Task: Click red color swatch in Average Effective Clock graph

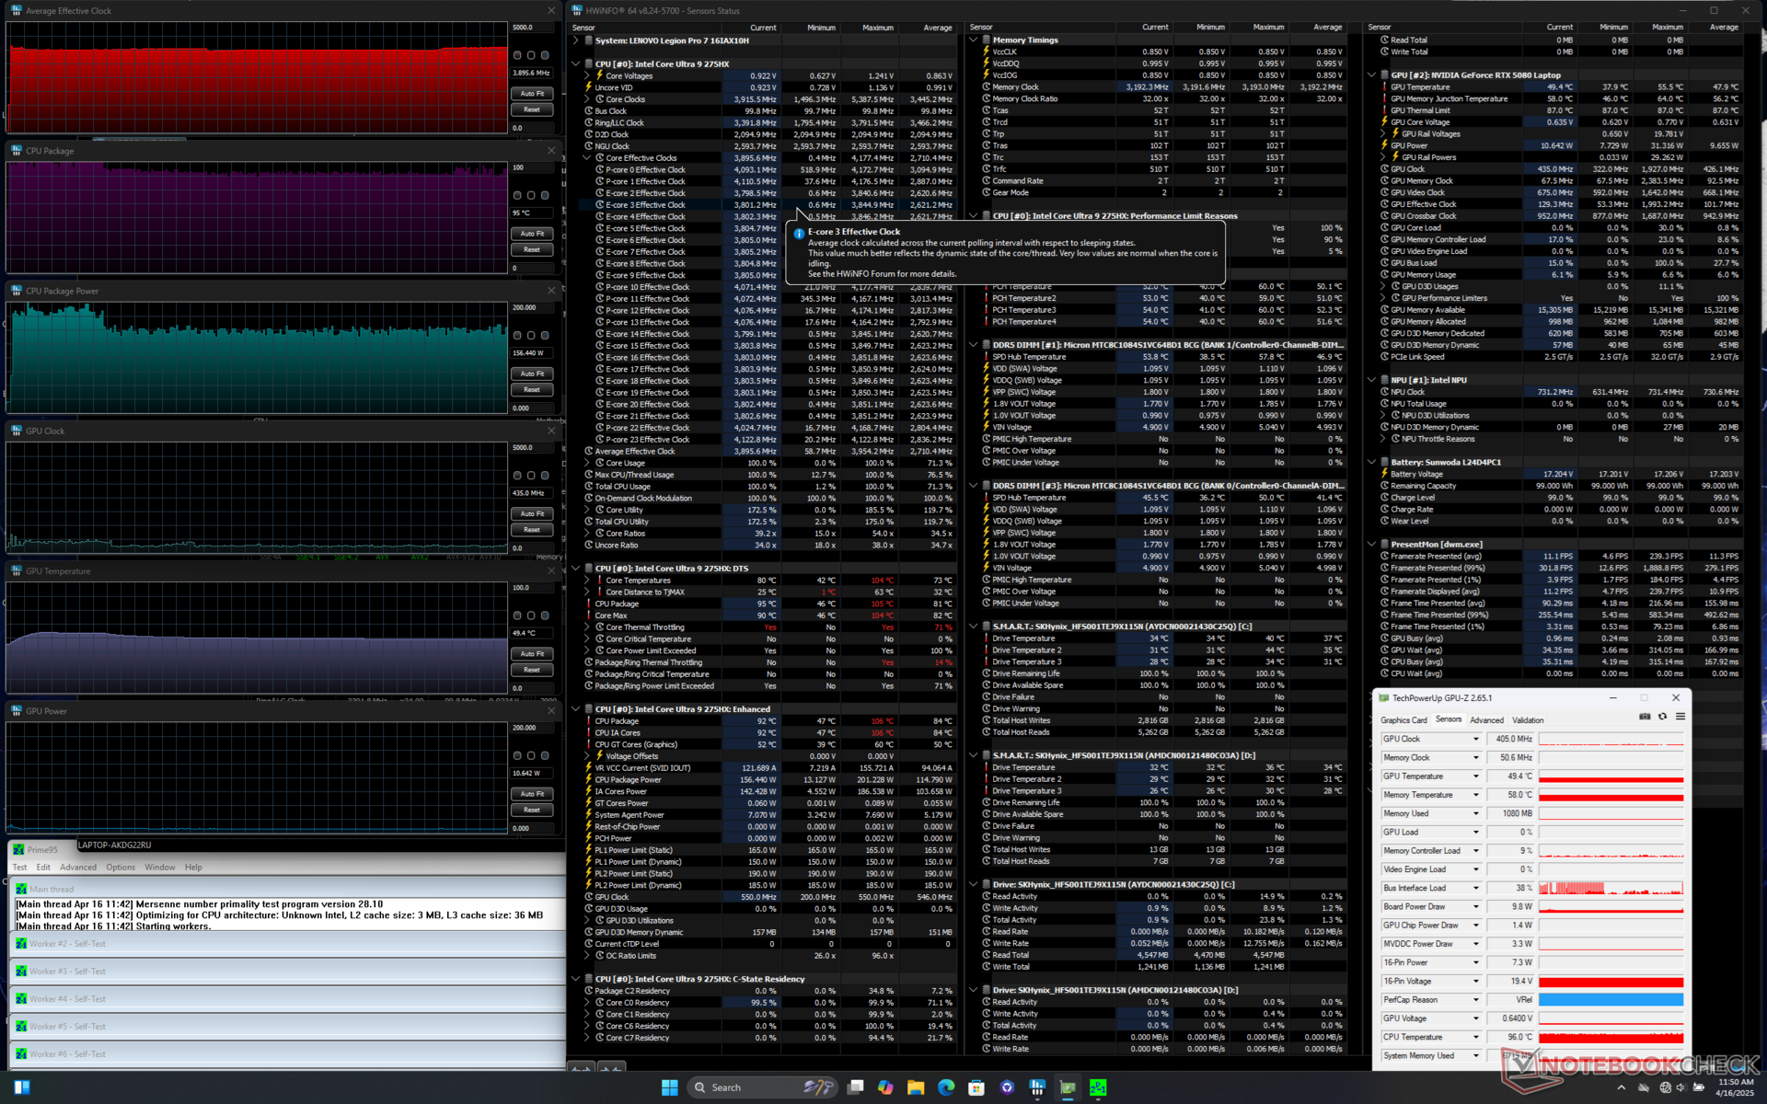Action: [x=517, y=55]
